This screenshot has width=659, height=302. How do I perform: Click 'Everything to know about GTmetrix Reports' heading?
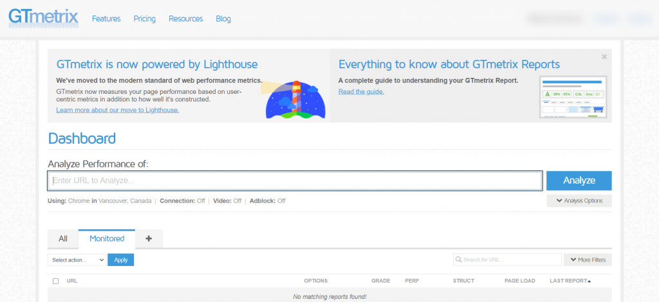[449, 65]
